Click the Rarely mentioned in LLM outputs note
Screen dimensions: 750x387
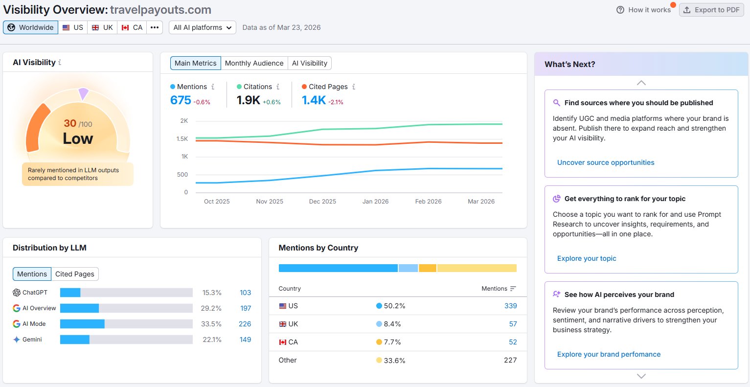point(78,174)
